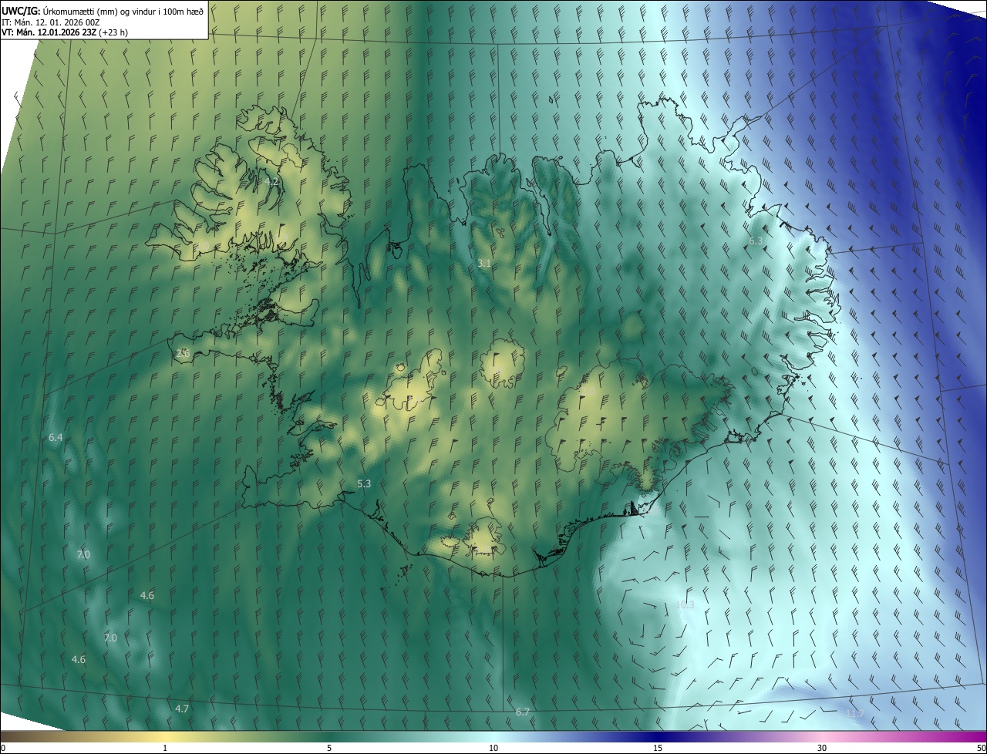Screen dimensions: 987x754
Task: Click the 10.3 value southeast of Iceland
Action: coord(685,605)
